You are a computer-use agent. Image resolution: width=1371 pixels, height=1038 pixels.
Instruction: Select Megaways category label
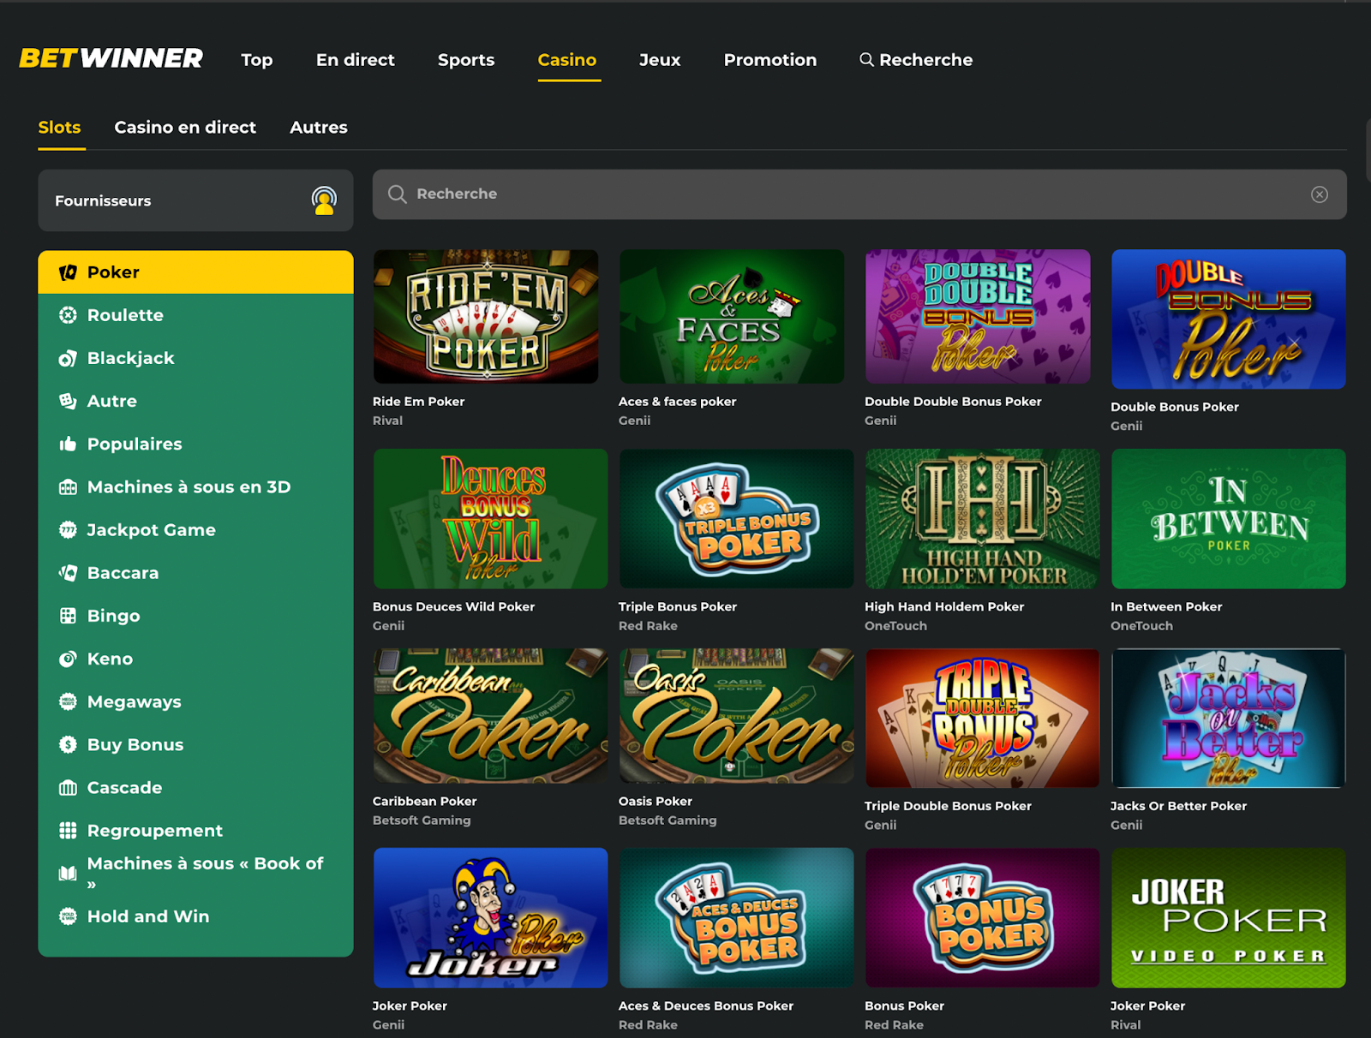click(135, 701)
